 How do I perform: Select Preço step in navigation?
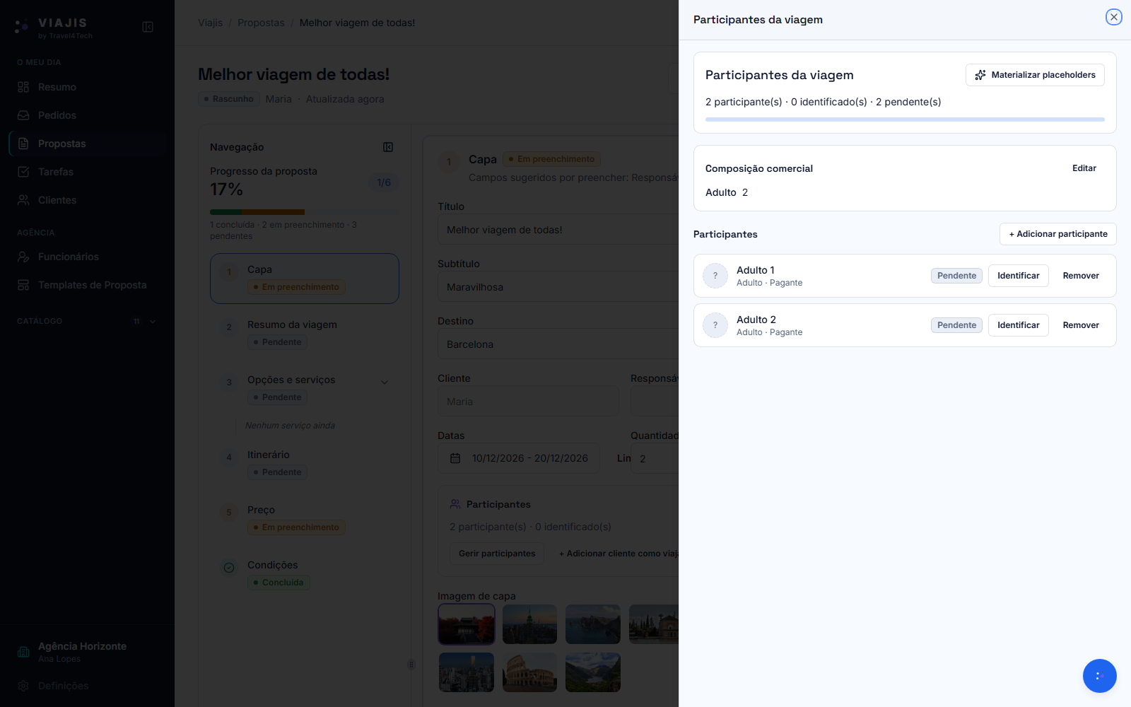tap(305, 518)
